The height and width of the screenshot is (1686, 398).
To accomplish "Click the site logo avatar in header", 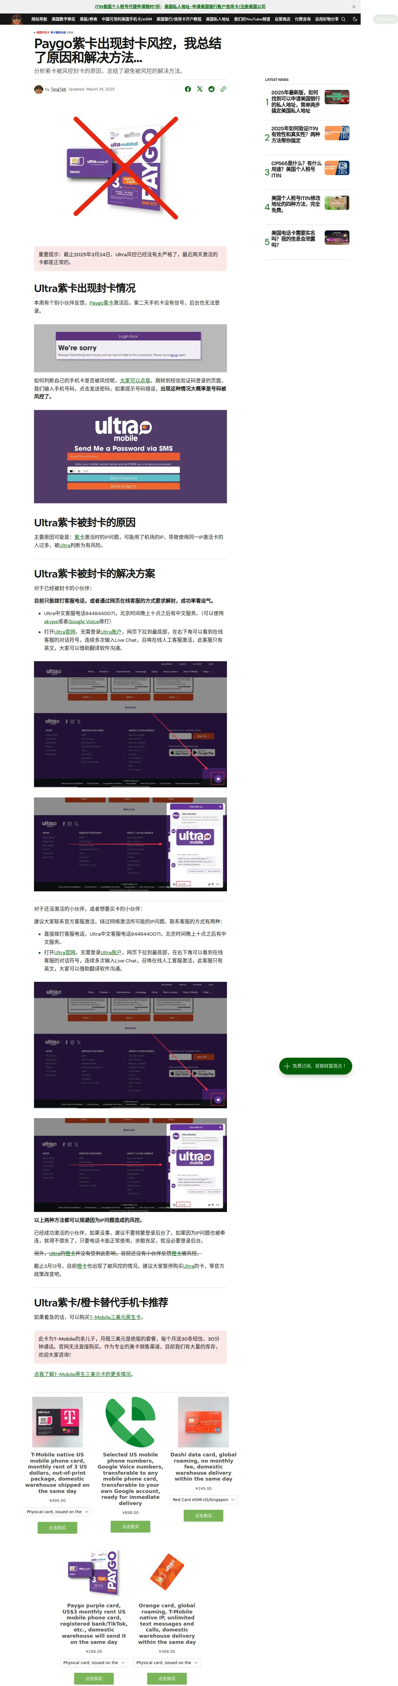I will [17, 19].
